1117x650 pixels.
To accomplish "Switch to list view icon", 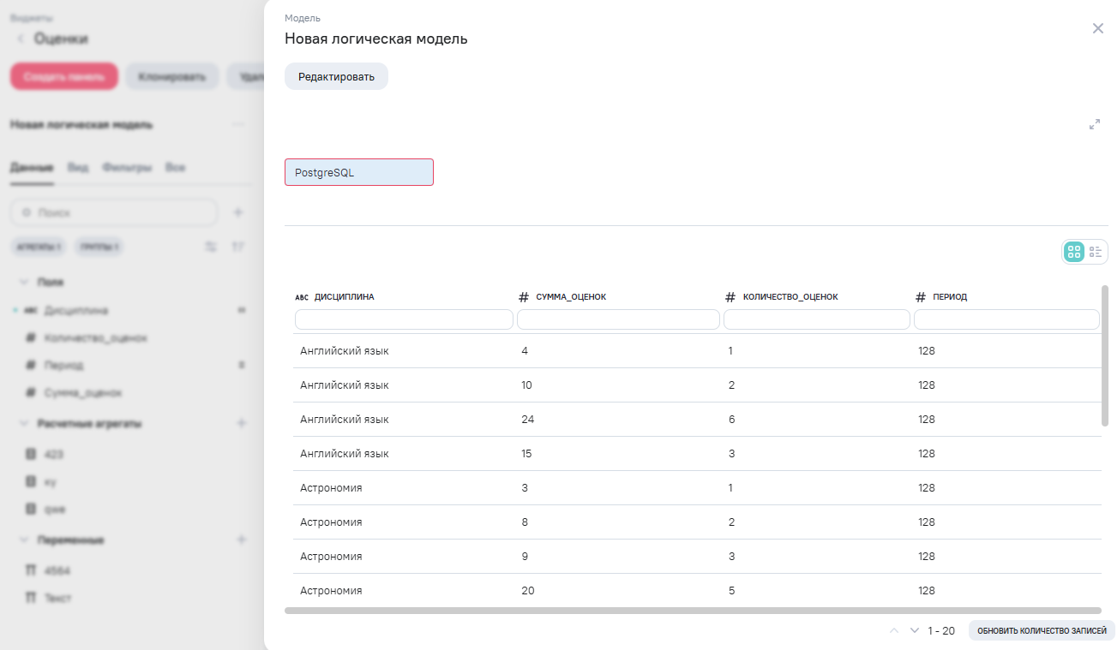I will (x=1096, y=252).
